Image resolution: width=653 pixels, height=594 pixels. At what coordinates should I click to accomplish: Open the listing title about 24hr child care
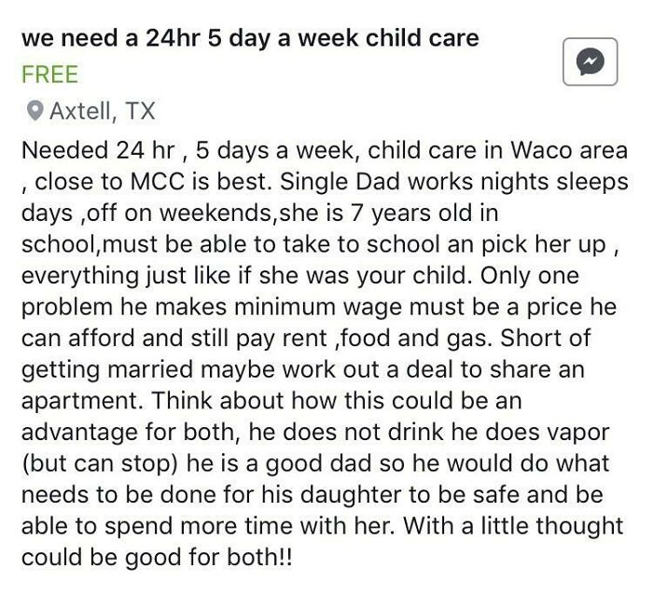click(250, 38)
